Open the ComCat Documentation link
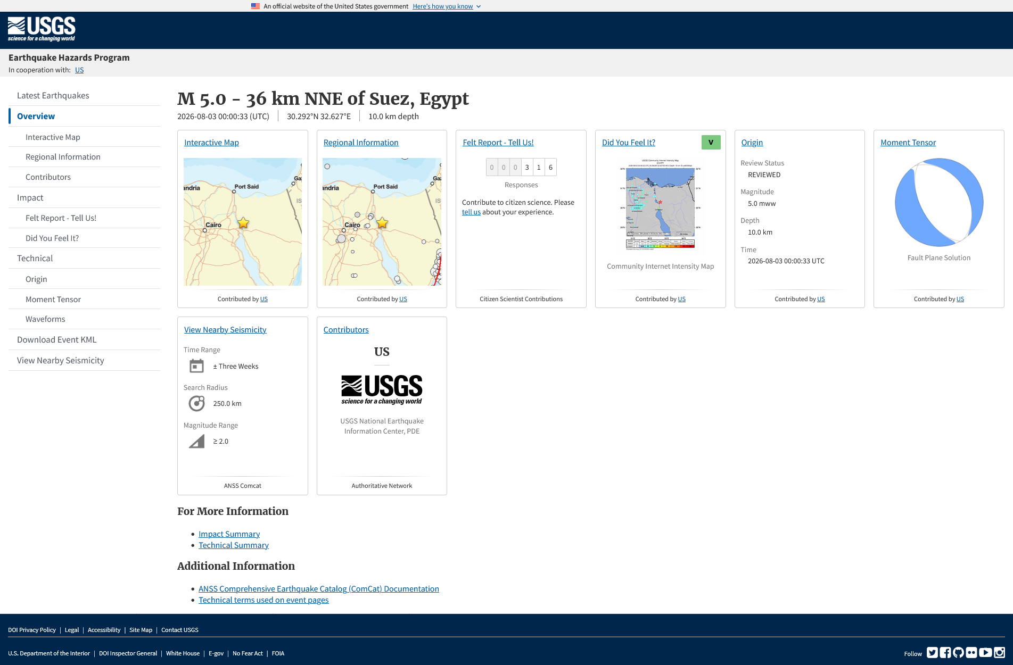Screen dimensions: 1013x665 [319, 589]
